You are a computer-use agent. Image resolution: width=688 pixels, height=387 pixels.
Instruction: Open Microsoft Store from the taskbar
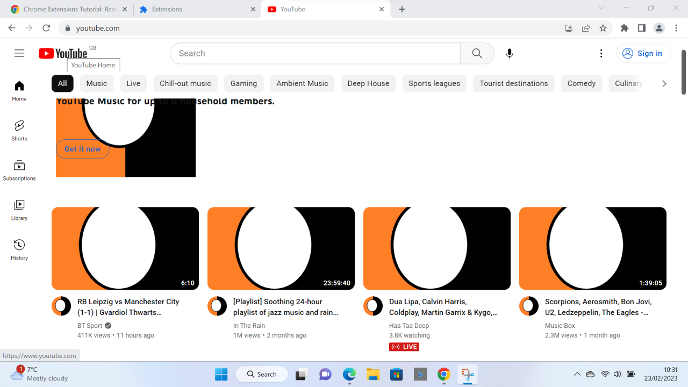coord(397,374)
